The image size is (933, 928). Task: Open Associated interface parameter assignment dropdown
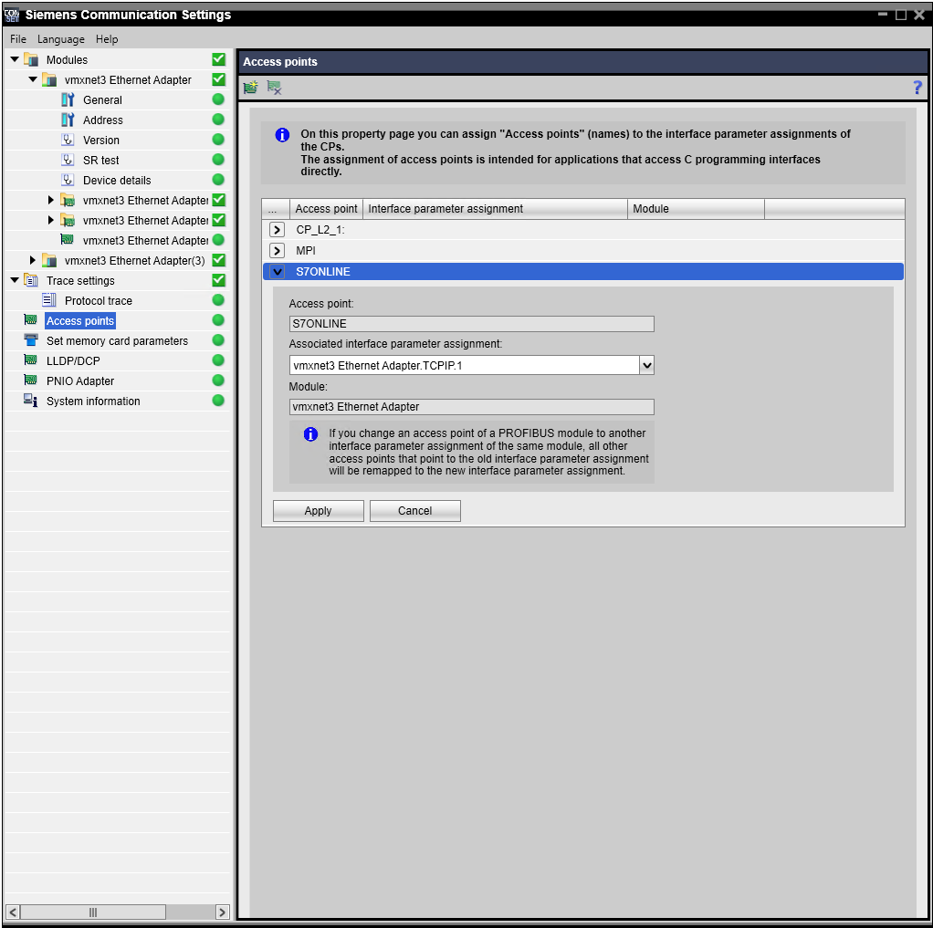point(646,365)
